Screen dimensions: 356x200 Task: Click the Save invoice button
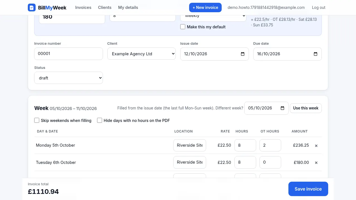pyautogui.click(x=308, y=189)
